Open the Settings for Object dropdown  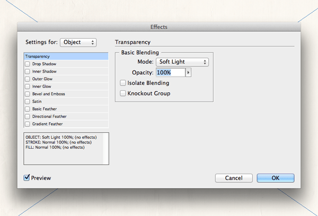click(x=78, y=42)
